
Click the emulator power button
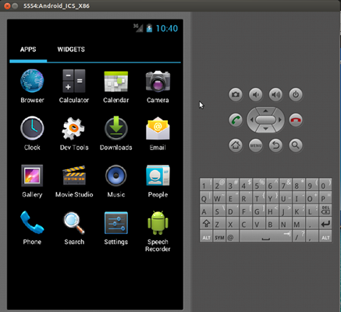pyautogui.click(x=296, y=94)
